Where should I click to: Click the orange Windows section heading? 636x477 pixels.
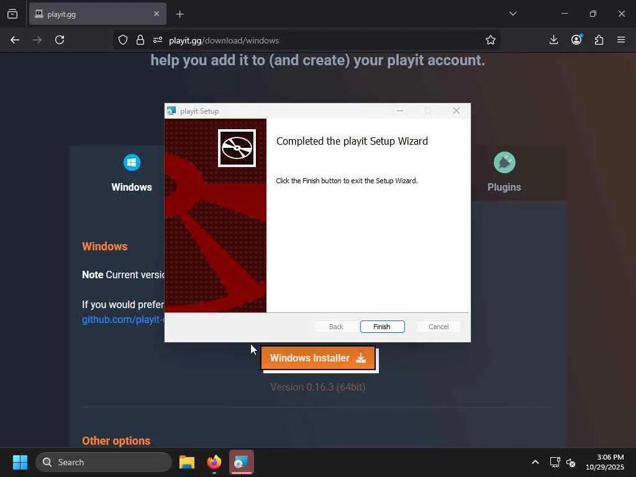[x=104, y=246]
